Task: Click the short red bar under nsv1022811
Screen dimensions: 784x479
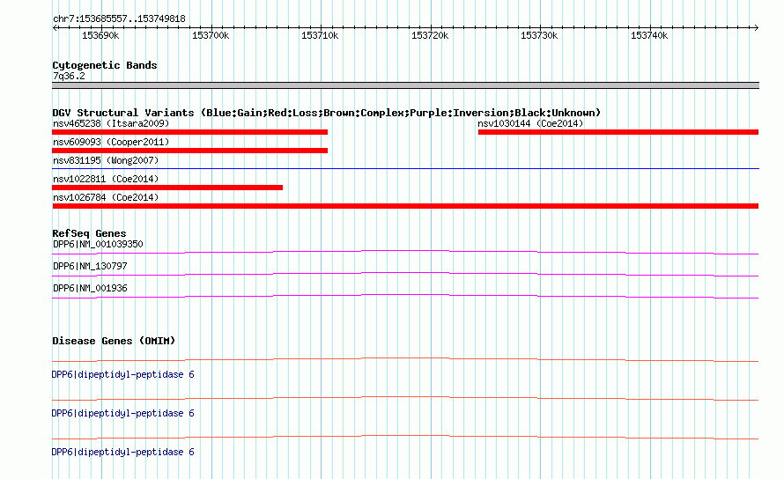Action: [x=167, y=188]
